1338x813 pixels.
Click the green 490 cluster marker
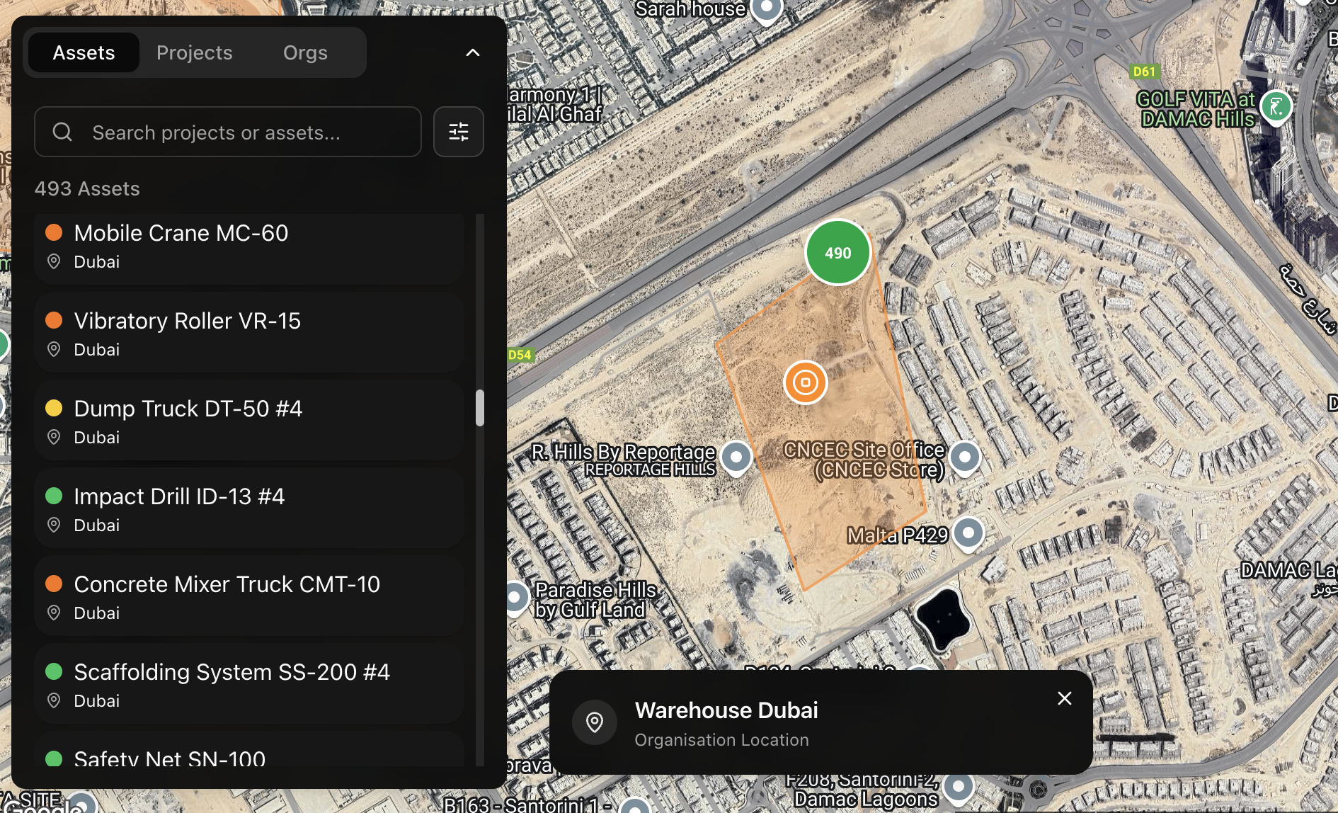[837, 253]
